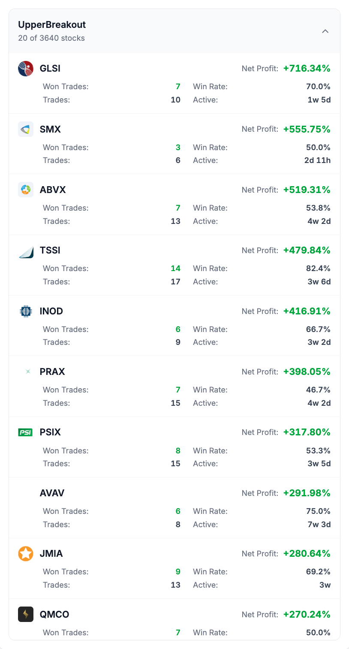Click the GLSI company logo

pos(25,68)
